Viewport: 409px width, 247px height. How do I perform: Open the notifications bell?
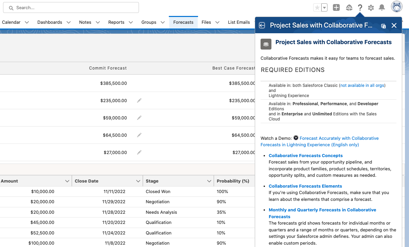pos(382,7)
